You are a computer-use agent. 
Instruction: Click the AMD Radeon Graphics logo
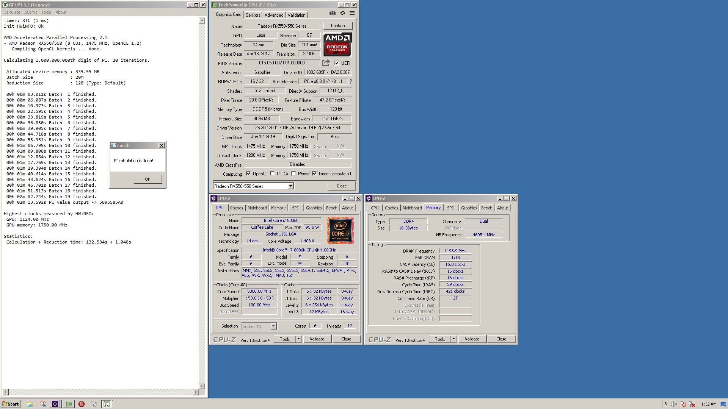[337, 44]
